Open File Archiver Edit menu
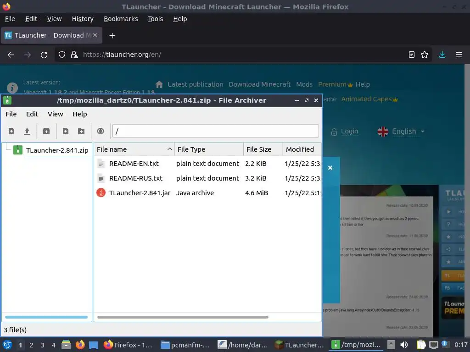Viewport: 470px width, 352px height. (x=32, y=114)
